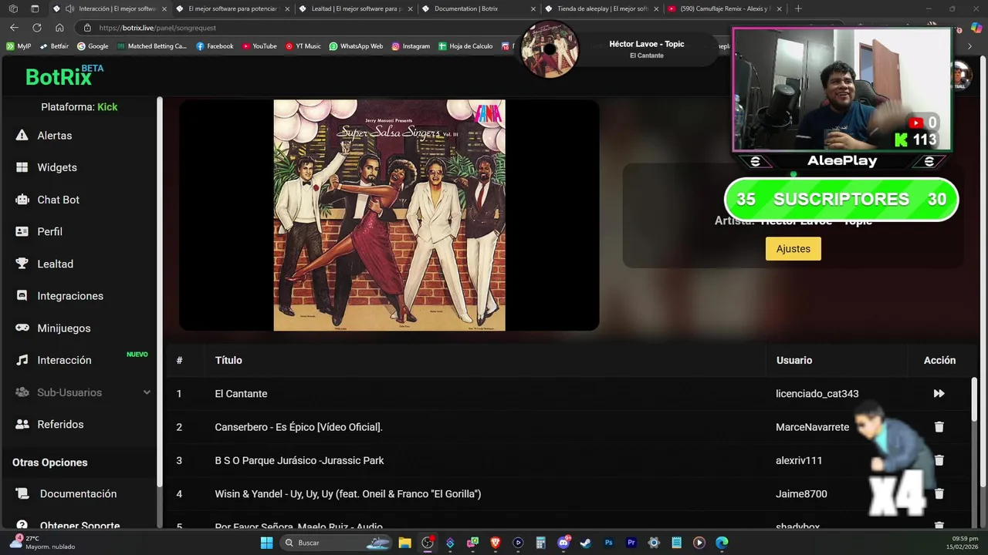Open Premiere Pro from the taskbar
The width and height of the screenshot is (988, 555).
click(631, 543)
